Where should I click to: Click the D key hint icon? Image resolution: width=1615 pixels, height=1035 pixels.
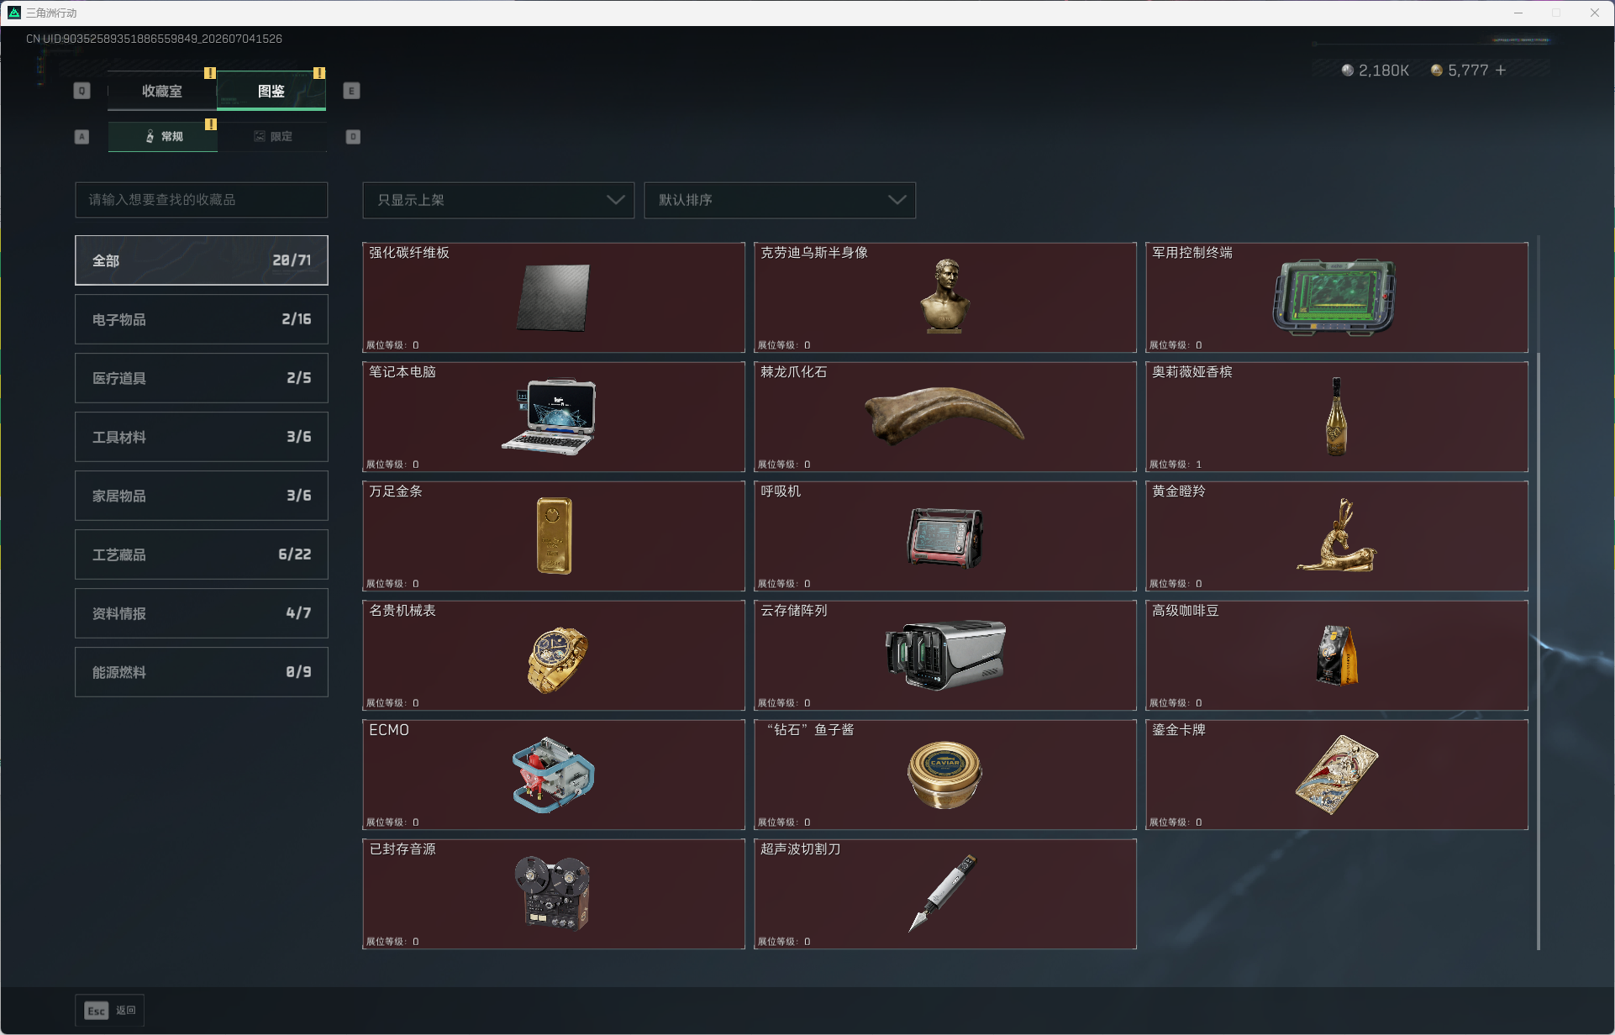[353, 137]
